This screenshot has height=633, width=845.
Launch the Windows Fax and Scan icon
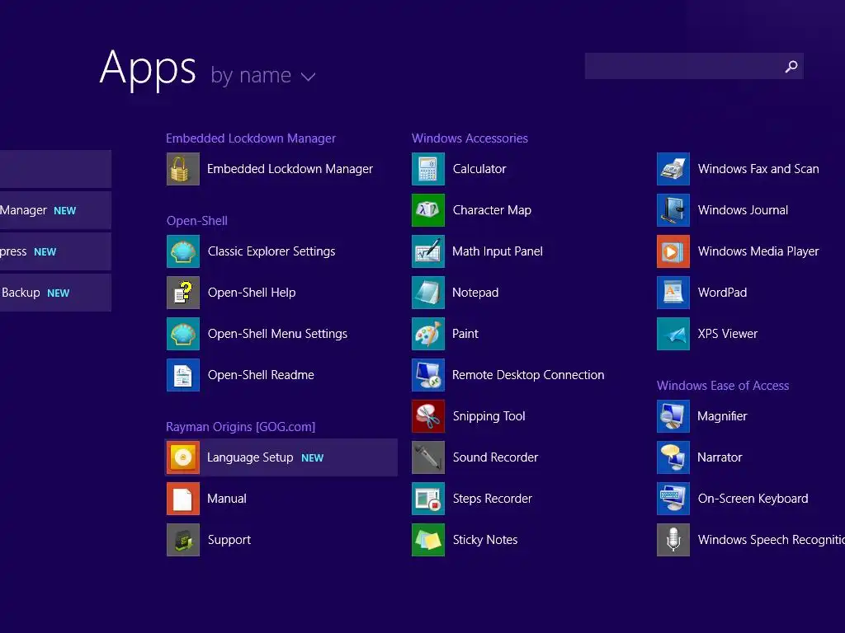point(673,169)
